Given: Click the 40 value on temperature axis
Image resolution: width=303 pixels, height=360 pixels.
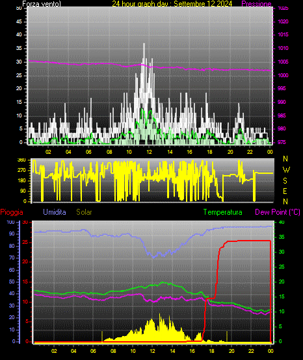Looking at the screenshot, I should pos(282,222).
